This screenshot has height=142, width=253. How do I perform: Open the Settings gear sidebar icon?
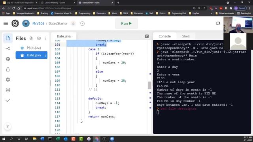pos(8,80)
